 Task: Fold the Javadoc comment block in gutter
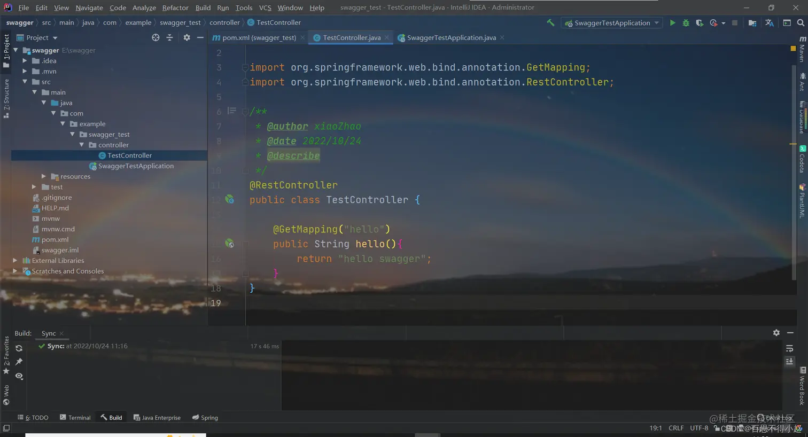[245, 112]
